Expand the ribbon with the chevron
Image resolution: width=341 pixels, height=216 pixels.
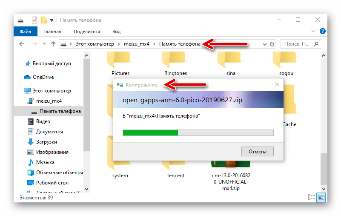(x=313, y=31)
